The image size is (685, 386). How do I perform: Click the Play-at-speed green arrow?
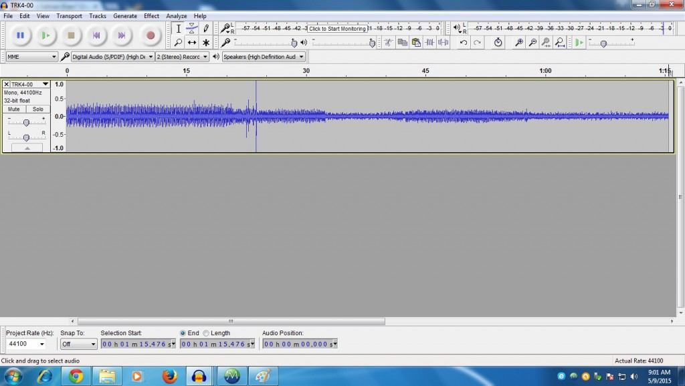(579, 42)
